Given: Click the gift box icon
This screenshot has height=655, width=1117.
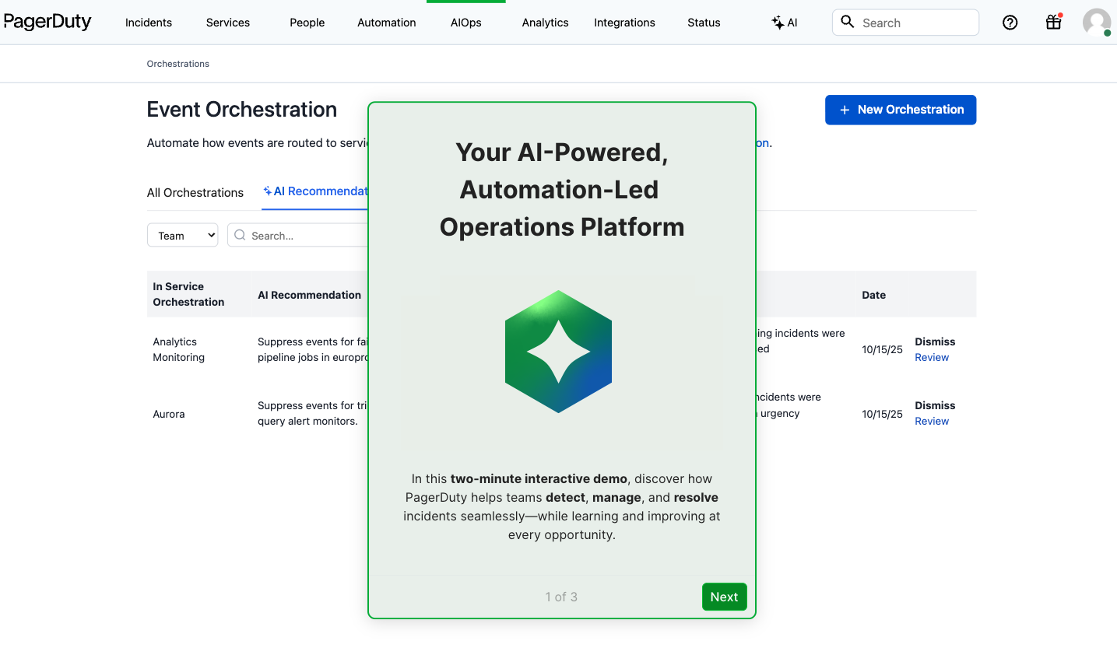Looking at the screenshot, I should [x=1053, y=23].
